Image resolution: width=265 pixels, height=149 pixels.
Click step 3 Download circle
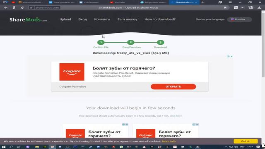[160, 42]
